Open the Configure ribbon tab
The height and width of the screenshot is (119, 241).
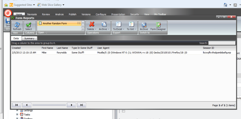[101, 14]
